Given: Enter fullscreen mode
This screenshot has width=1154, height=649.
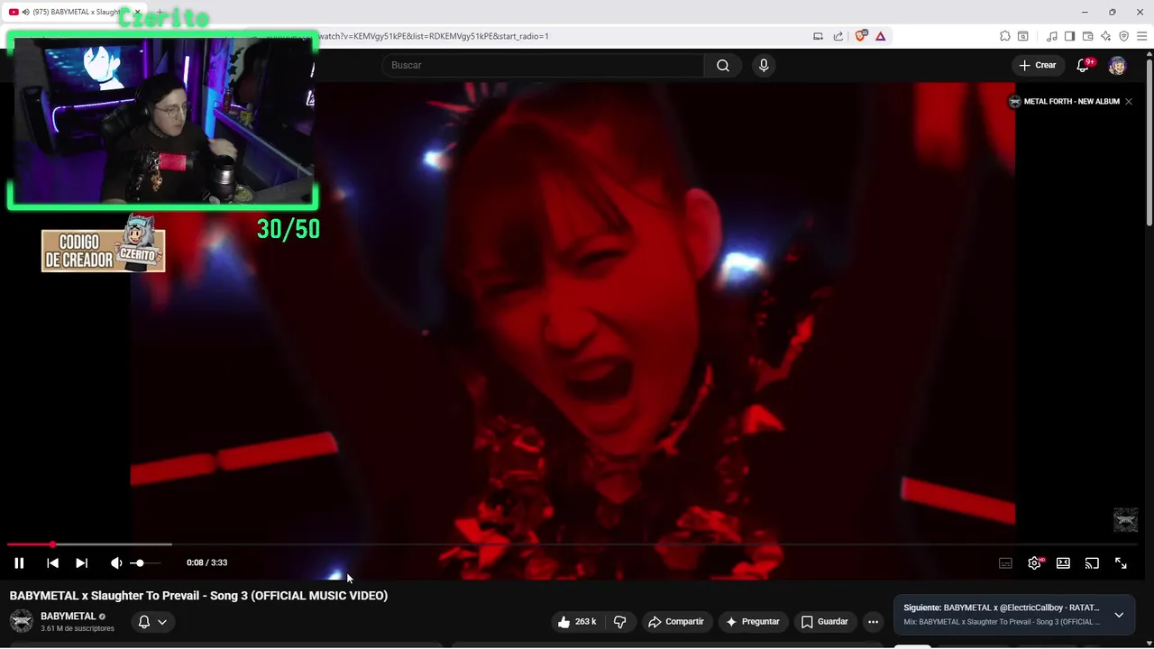Looking at the screenshot, I should click(x=1121, y=563).
